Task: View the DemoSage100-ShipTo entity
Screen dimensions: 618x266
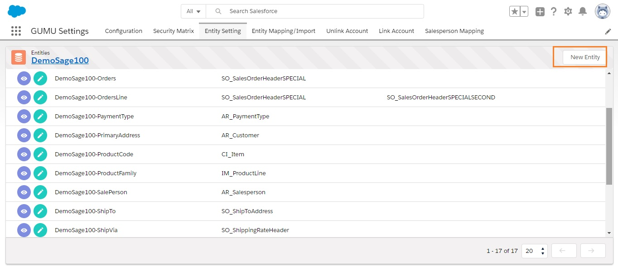Action: 24,211
